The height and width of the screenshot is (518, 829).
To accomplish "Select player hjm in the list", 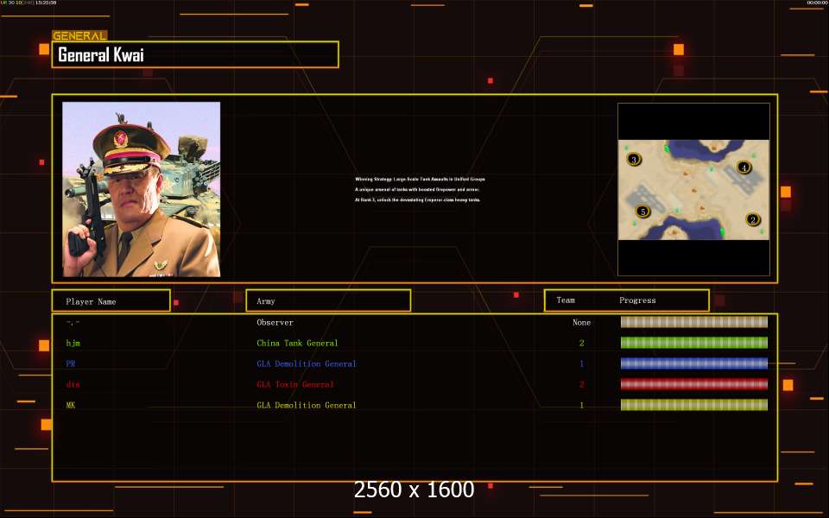I will (x=73, y=344).
